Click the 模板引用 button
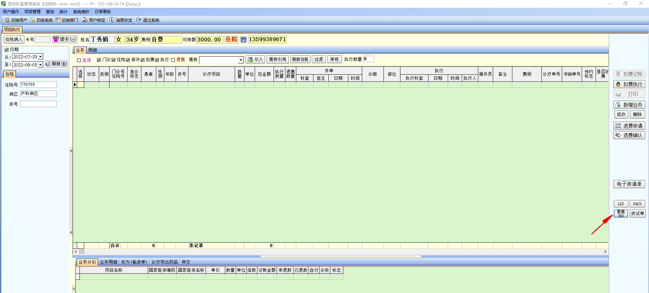649x293 pixels. point(278,59)
